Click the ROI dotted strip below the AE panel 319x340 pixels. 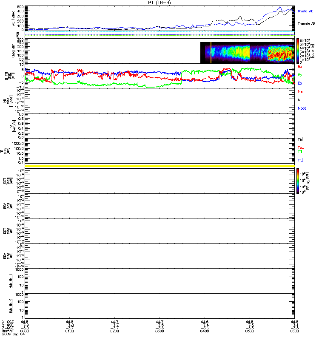click(x=160, y=34)
